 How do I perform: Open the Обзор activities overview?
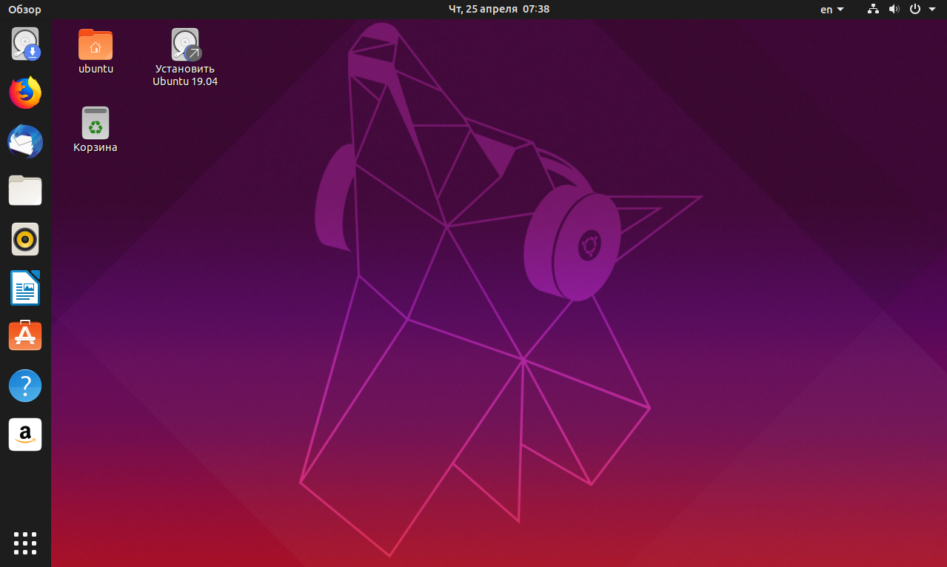point(25,10)
